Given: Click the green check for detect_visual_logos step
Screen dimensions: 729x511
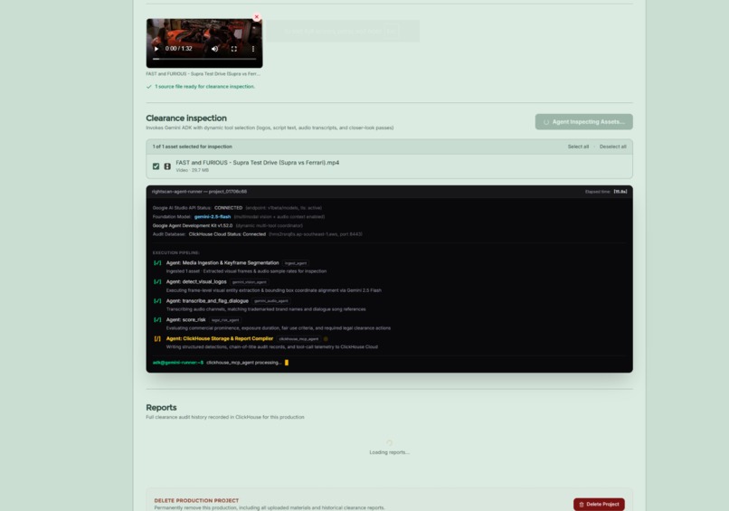Looking at the screenshot, I should pyautogui.click(x=157, y=282).
